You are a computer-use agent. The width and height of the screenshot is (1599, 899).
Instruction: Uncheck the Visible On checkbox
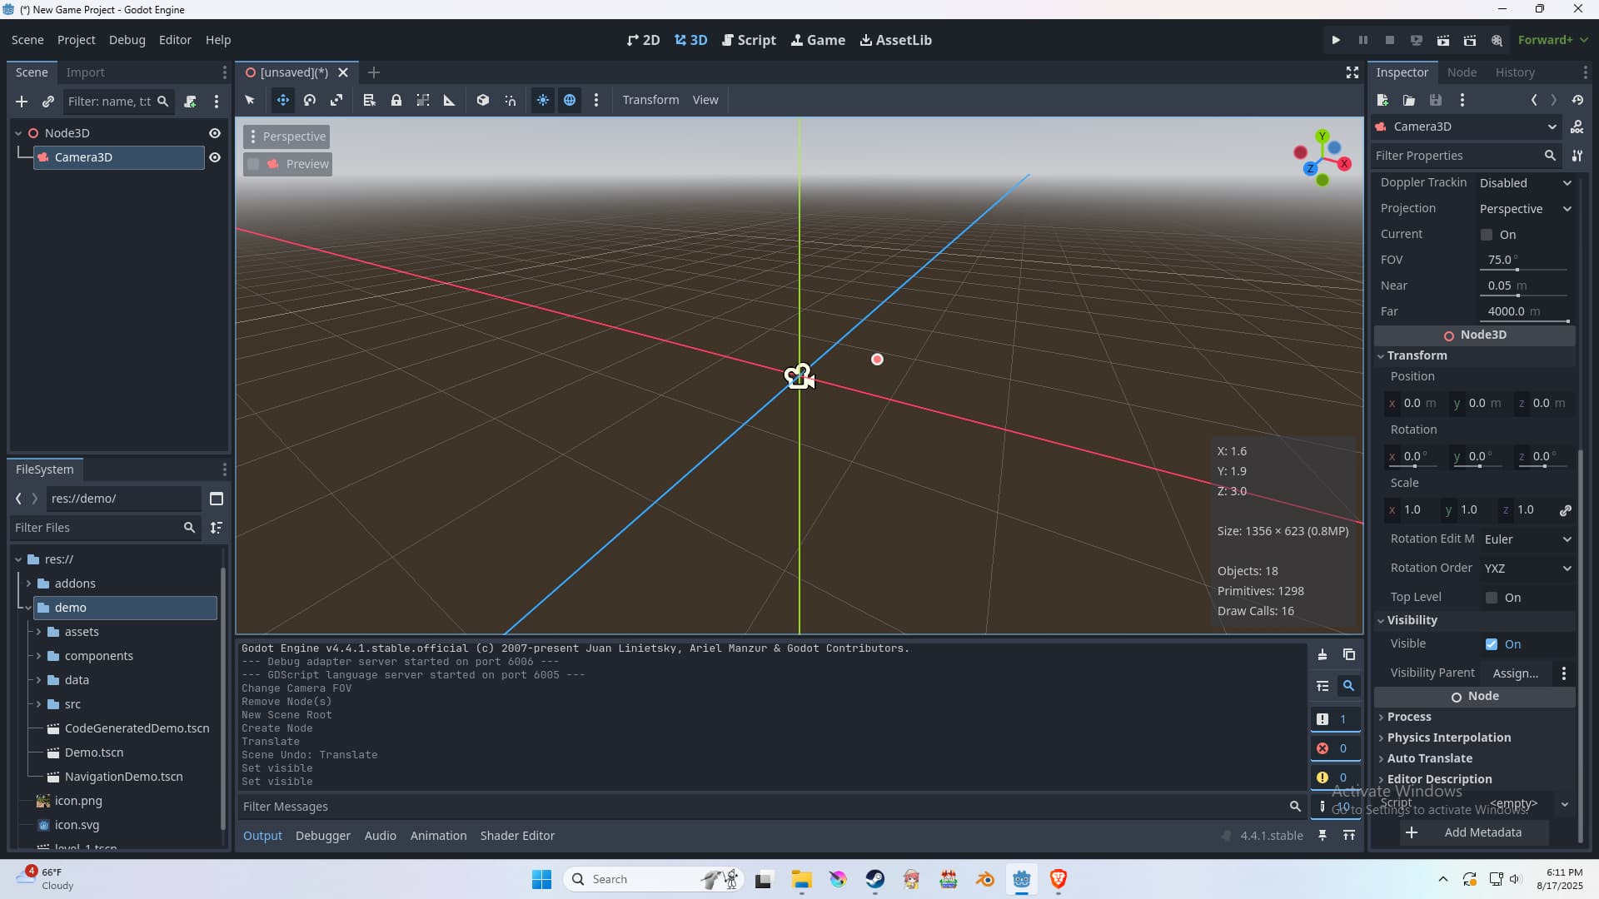[x=1492, y=644]
